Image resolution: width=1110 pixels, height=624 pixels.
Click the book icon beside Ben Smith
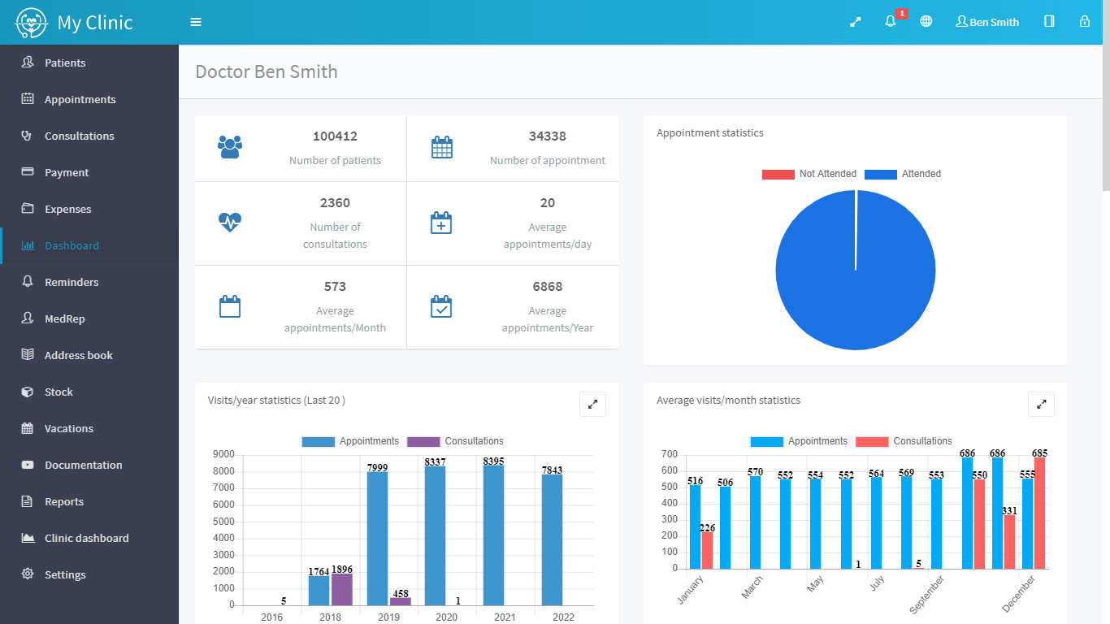(1049, 22)
